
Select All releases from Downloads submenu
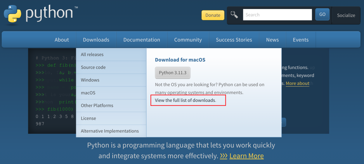pos(92,54)
